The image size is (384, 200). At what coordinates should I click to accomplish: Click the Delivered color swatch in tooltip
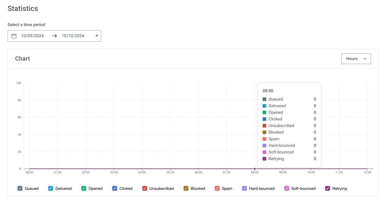point(264,106)
